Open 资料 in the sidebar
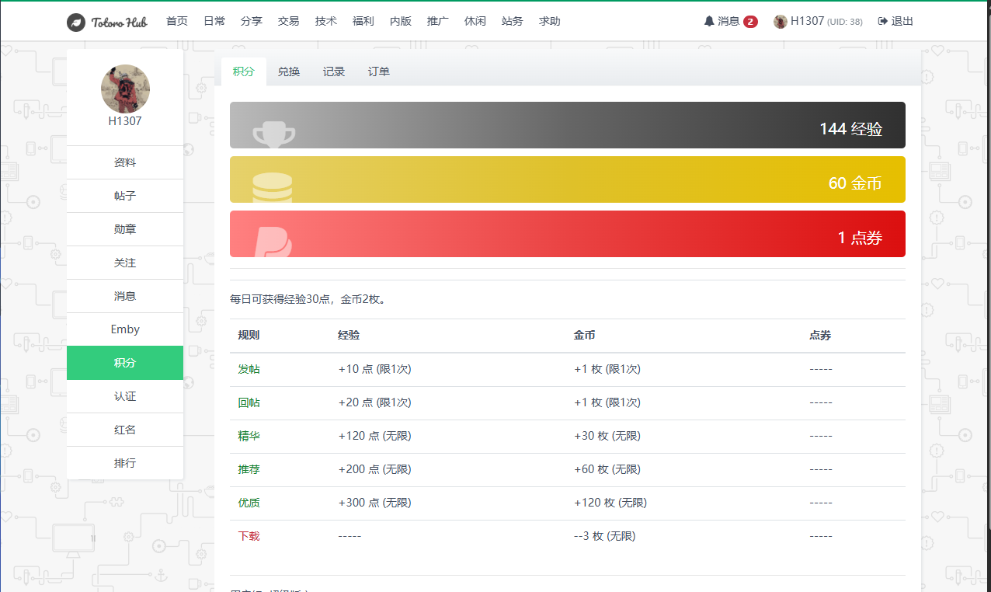 [x=125, y=162]
